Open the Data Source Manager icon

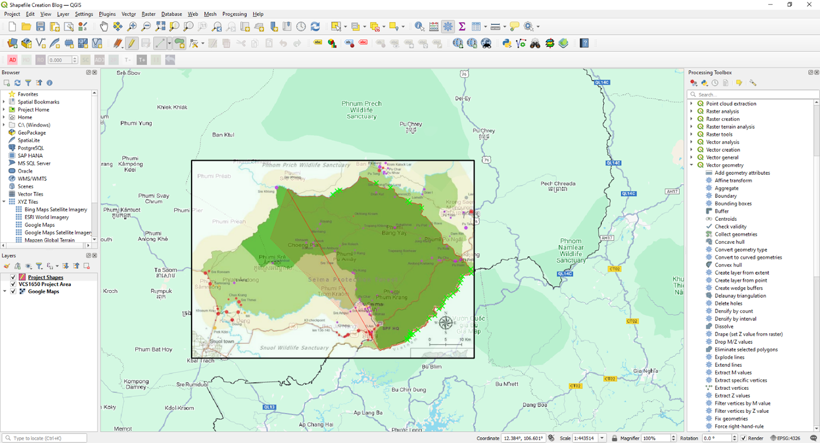12,44
